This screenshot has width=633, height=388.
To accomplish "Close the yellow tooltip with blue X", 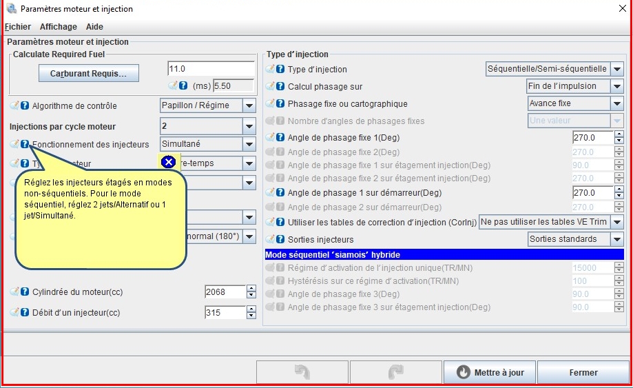I will (168, 162).
